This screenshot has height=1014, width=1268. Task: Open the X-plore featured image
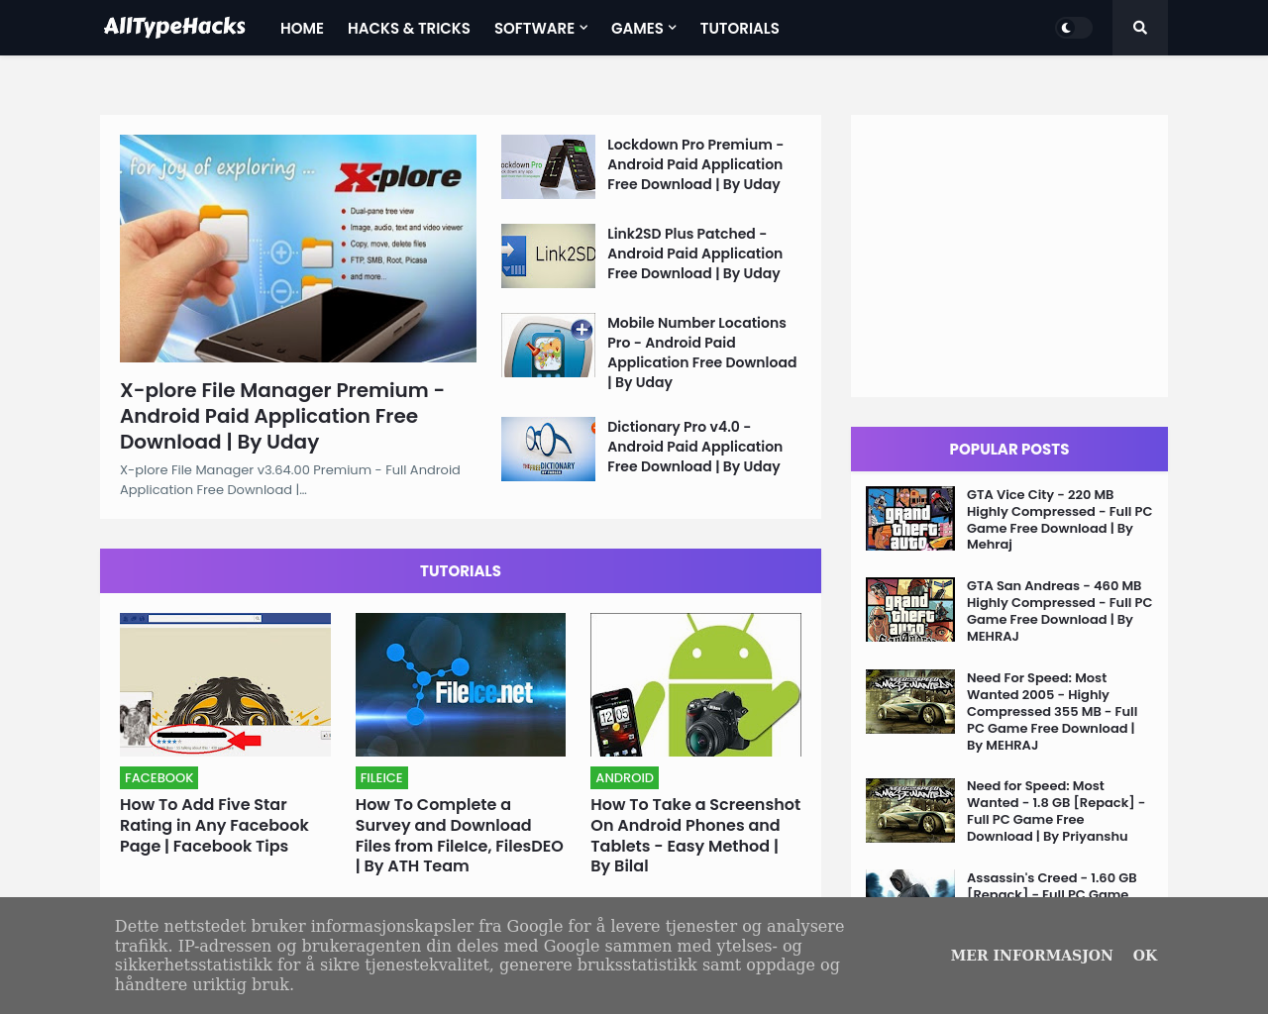click(298, 249)
